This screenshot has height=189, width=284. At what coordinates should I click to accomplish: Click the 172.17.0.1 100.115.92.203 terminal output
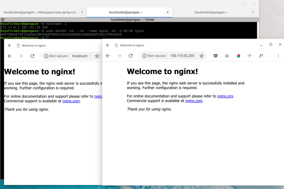24,27
